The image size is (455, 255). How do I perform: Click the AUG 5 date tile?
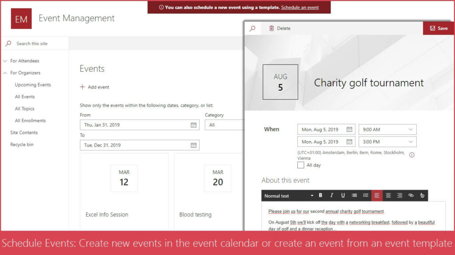point(280,82)
